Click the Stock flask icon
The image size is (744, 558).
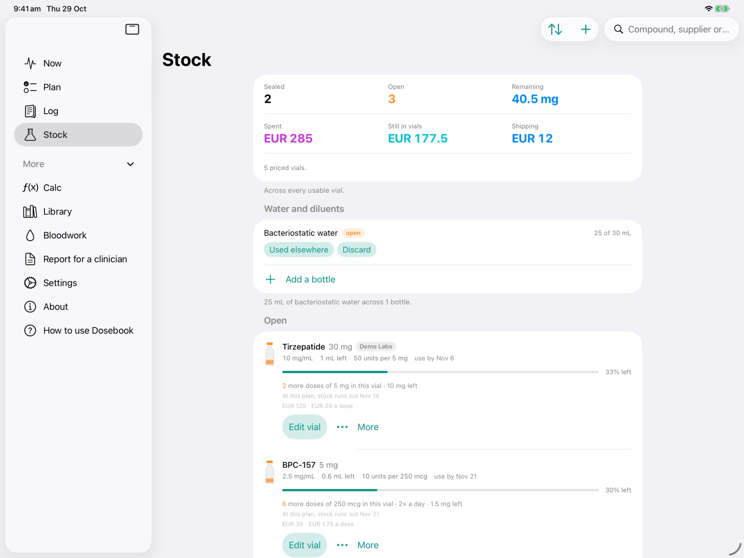click(x=30, y=135)
